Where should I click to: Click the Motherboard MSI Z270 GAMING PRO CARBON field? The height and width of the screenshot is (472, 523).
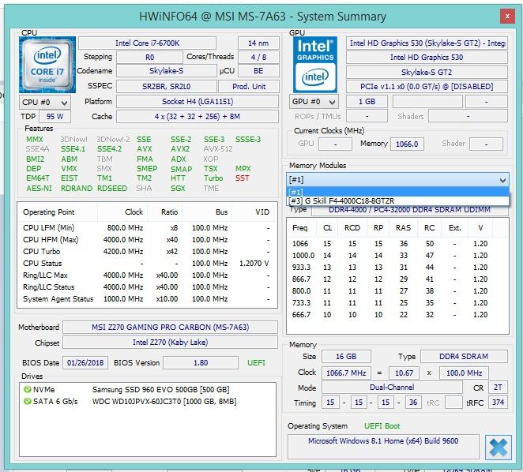coord(170,328)
